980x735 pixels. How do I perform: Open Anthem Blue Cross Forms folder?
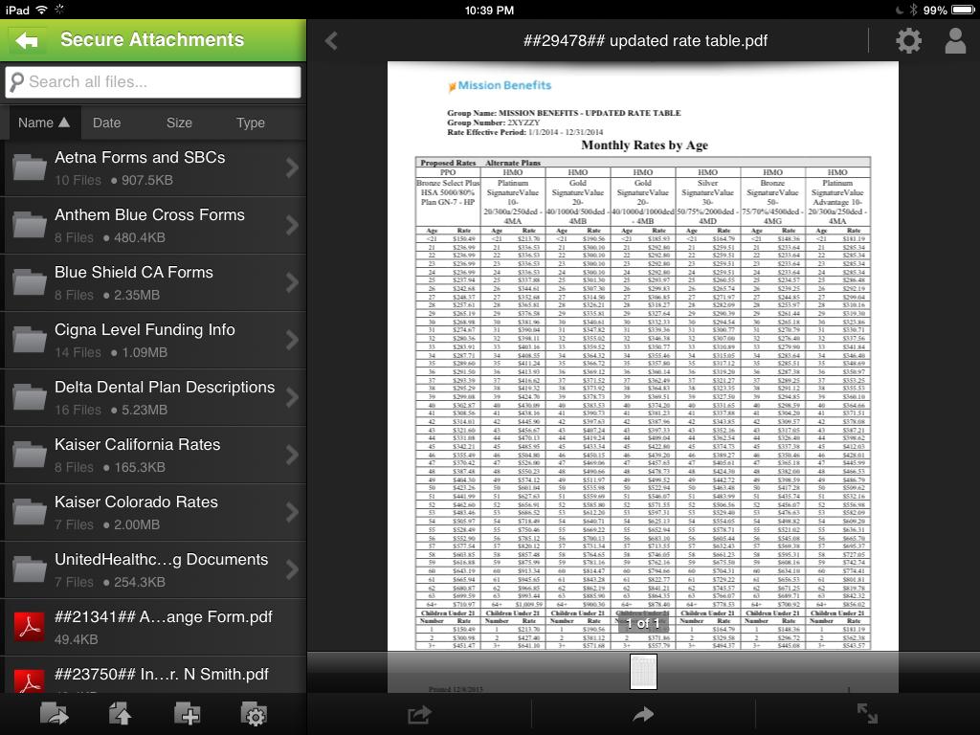click(x=153, y=225)
